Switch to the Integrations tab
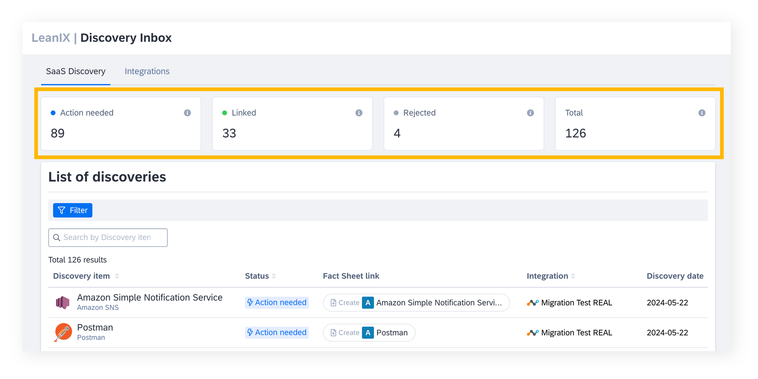 pyautogui.click(x=147, y=71)
